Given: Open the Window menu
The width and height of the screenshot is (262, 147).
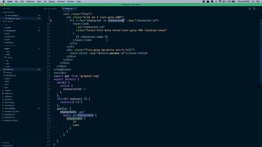Looking at the screenshot, I should (70, 2).
